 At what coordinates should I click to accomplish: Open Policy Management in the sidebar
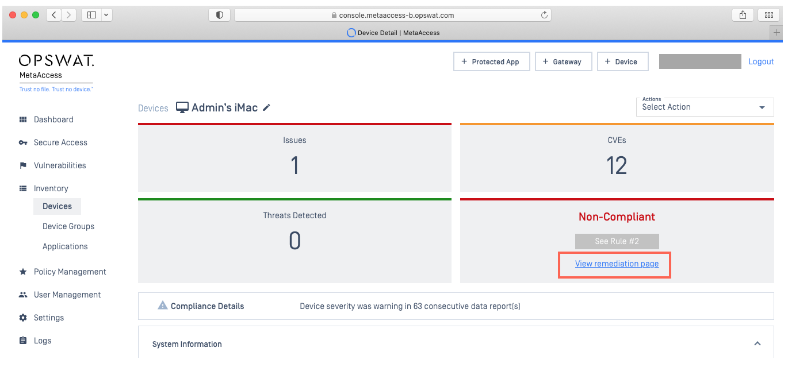pos(70,272)
